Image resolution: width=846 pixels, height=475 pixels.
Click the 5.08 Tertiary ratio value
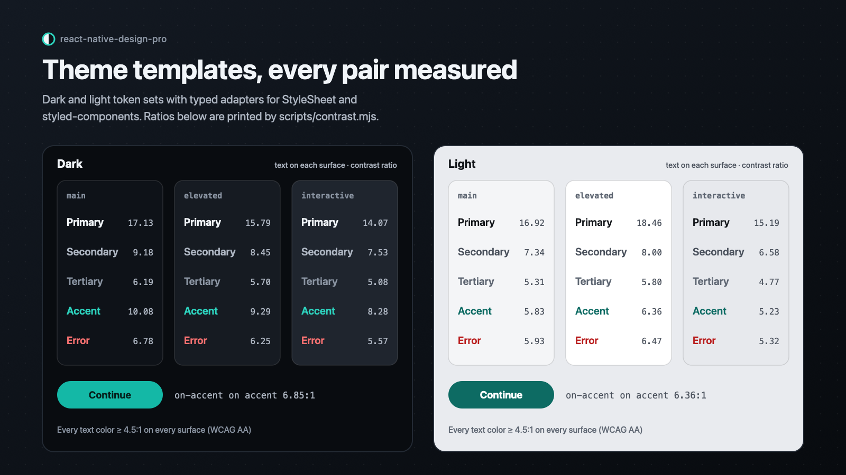pyautogui.click(x=378, y=282)
